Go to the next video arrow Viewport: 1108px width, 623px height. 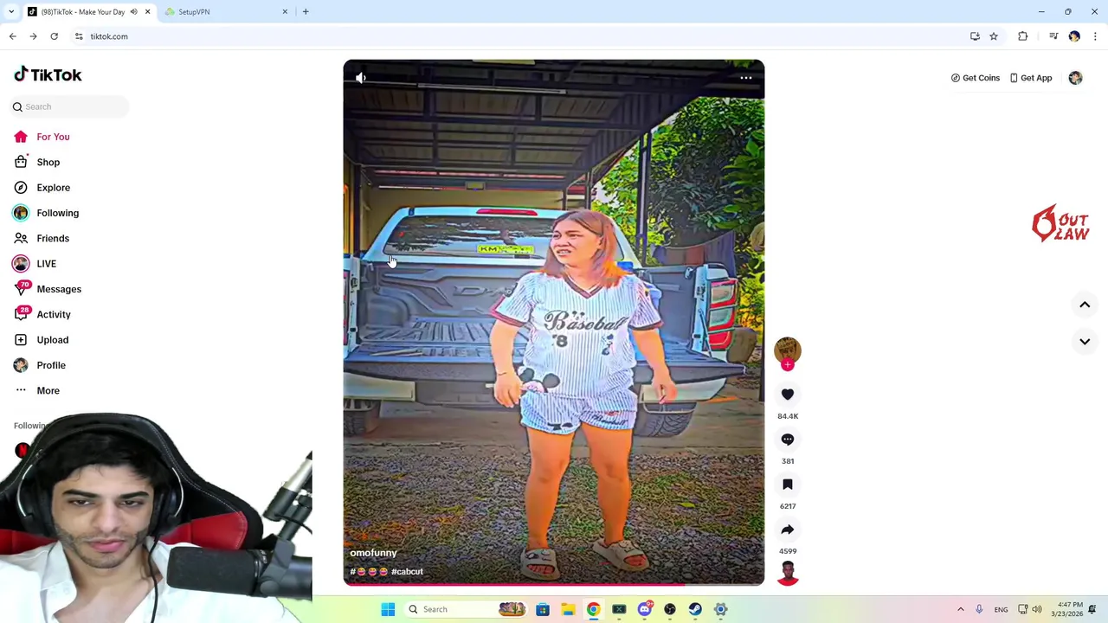1085,342
